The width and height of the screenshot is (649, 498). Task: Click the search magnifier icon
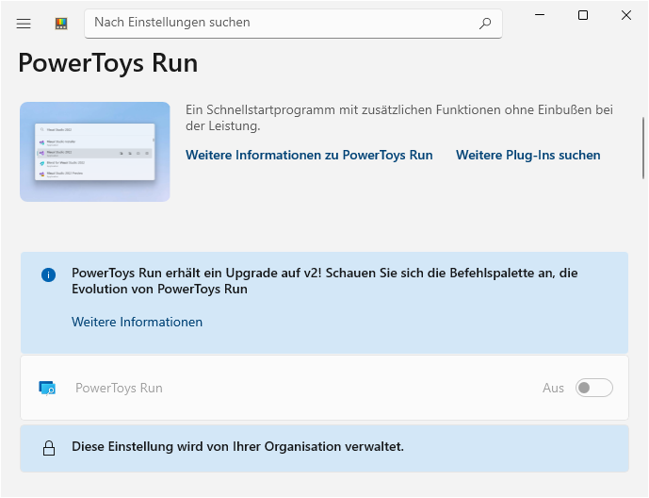pyautogui.click(x=485, y=24)
